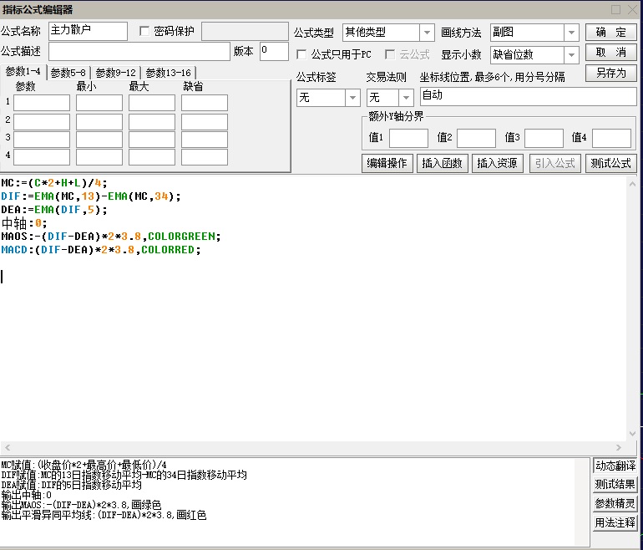Screen dimensions: 643x550
Task: Open 交易法则 trading rule dropdown
Action: click(x=406, y=98)
